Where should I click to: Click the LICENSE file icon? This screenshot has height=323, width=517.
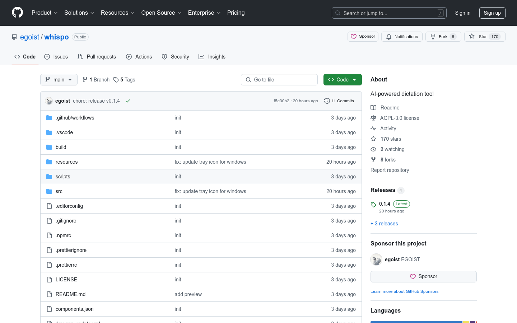[49, 280]
